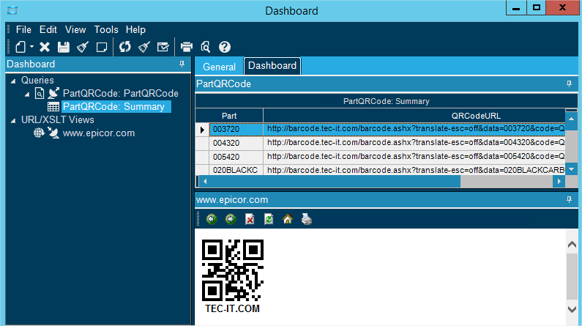Click the query icon beside PartQRCode: PartQRCode

pyautogui.click(x=40, y=93)
